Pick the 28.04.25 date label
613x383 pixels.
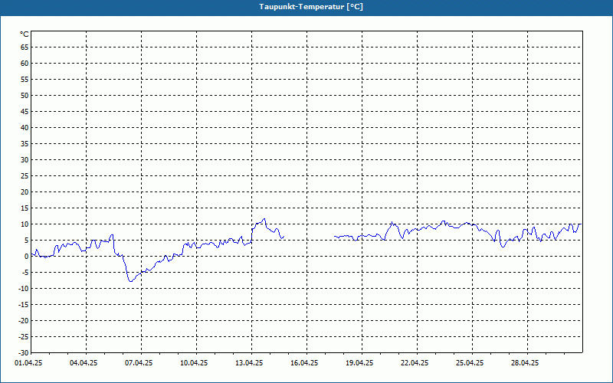525,363
